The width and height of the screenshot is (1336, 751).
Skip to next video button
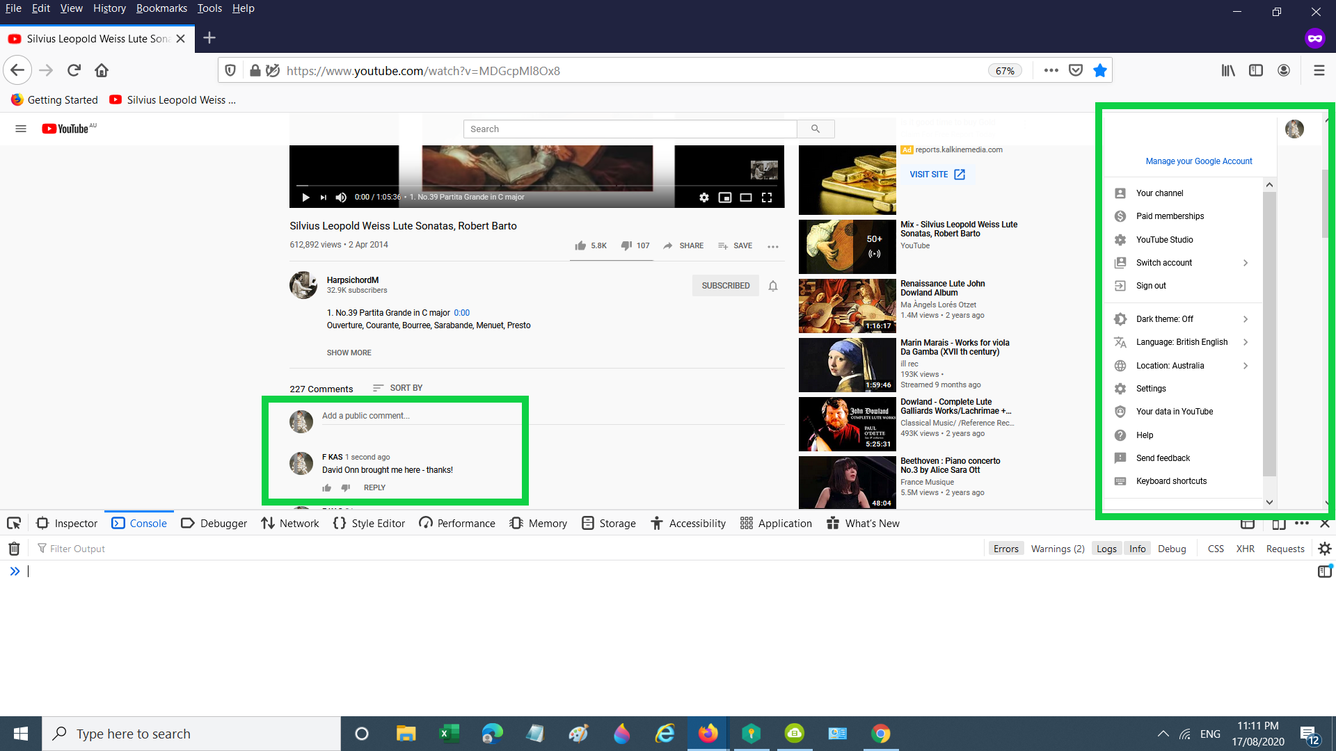coord(324,197)
